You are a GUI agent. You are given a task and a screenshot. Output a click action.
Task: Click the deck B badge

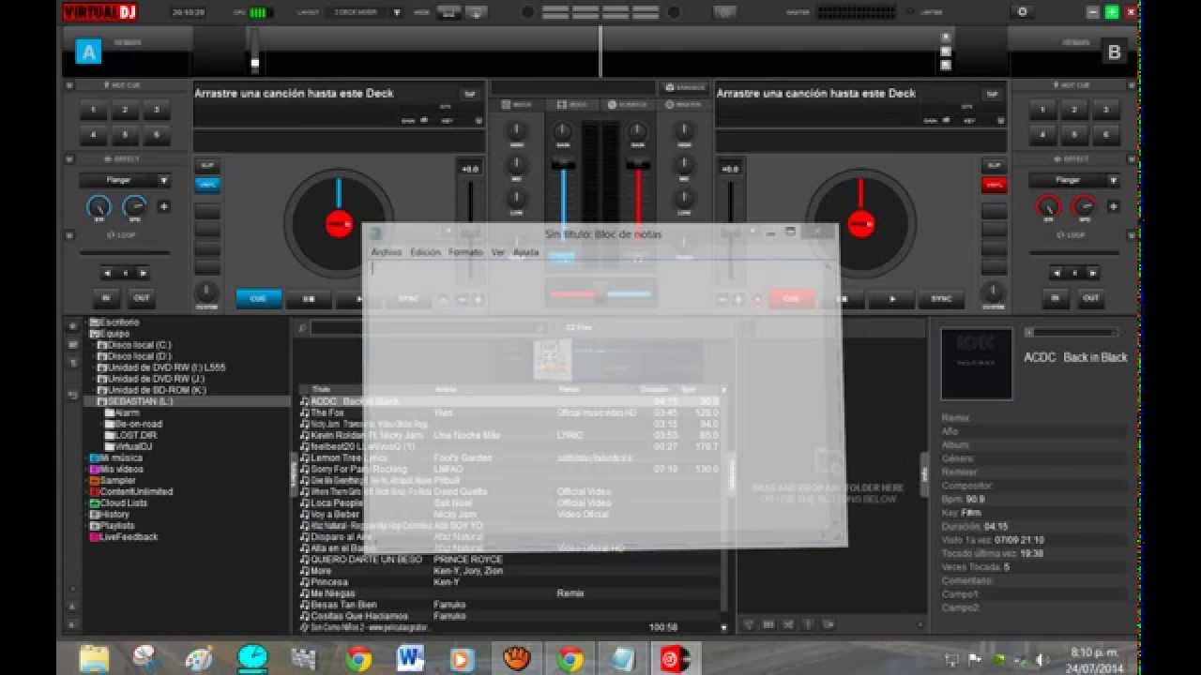(1114, 52)
